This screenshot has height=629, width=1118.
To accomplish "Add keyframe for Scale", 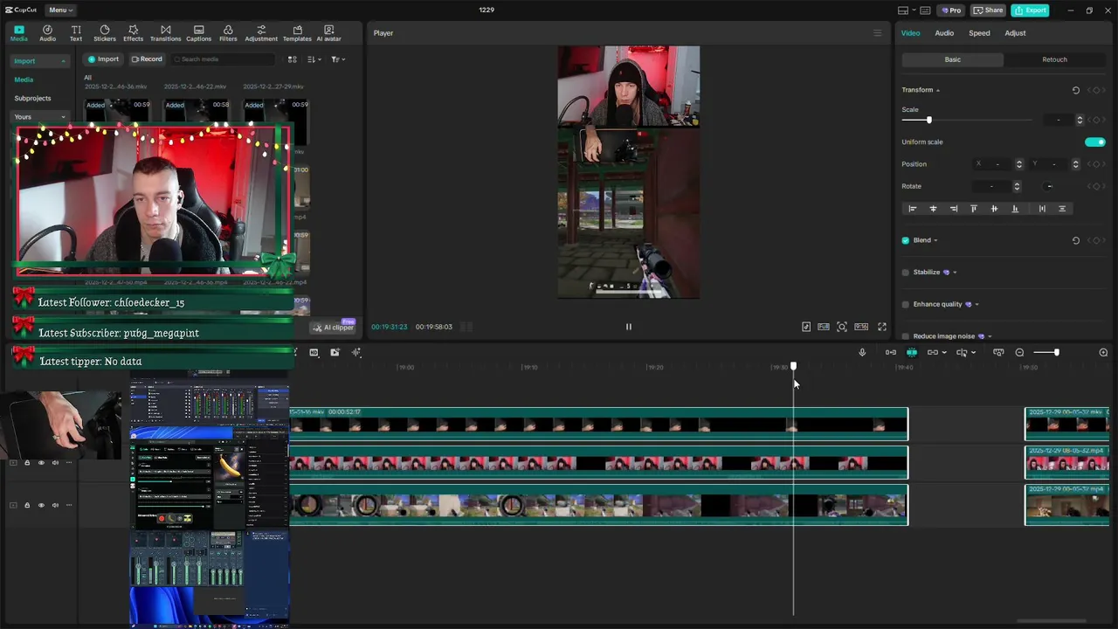I will 1095,120.
